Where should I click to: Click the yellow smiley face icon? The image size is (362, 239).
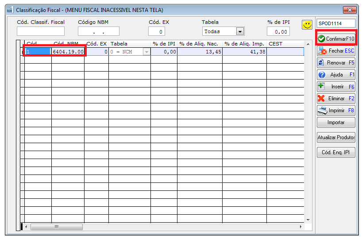(x=307, y=25)
